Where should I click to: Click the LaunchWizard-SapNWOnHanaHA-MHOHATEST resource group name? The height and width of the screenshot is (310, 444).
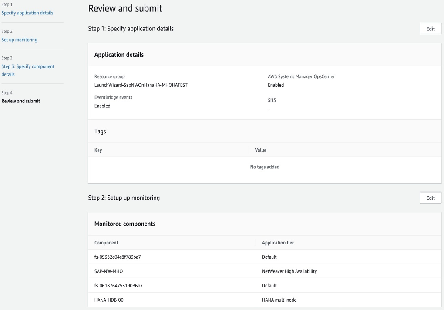(x=141, y=85)
